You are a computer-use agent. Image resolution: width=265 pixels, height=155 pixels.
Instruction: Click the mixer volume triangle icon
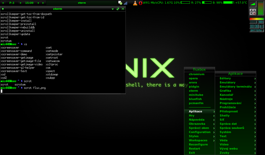tap(253, 4)
